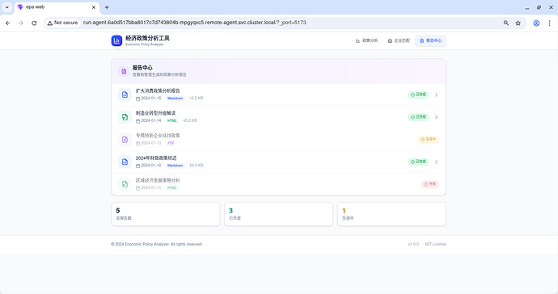Click the file icon for 扩大消费政策分析报告
Screen dimensions: 558x294
click(125, 94)
